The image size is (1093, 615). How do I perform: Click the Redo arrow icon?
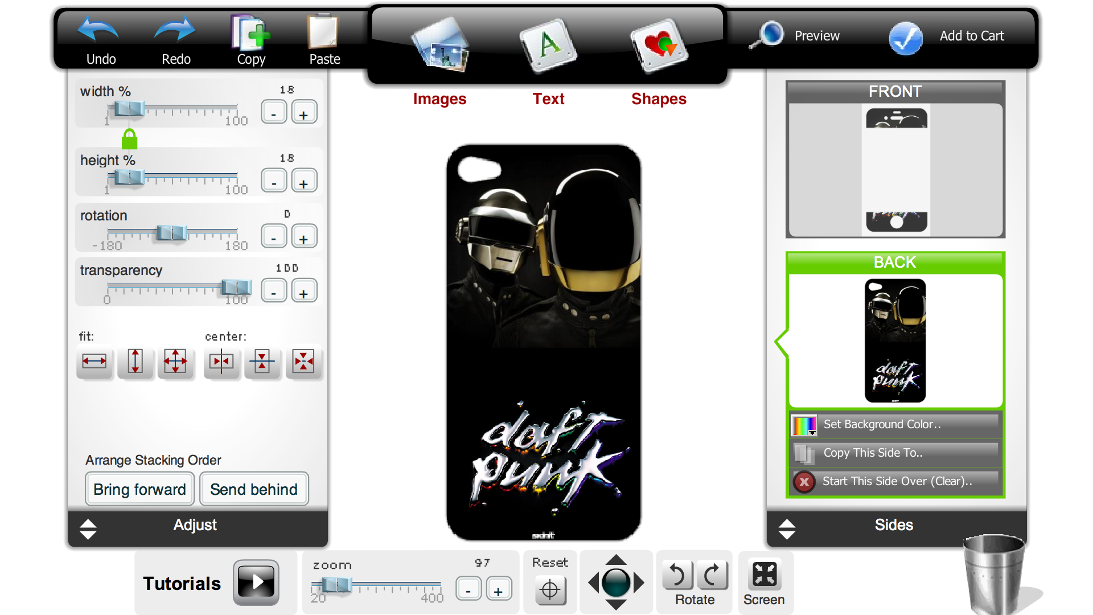coord(175,30)
